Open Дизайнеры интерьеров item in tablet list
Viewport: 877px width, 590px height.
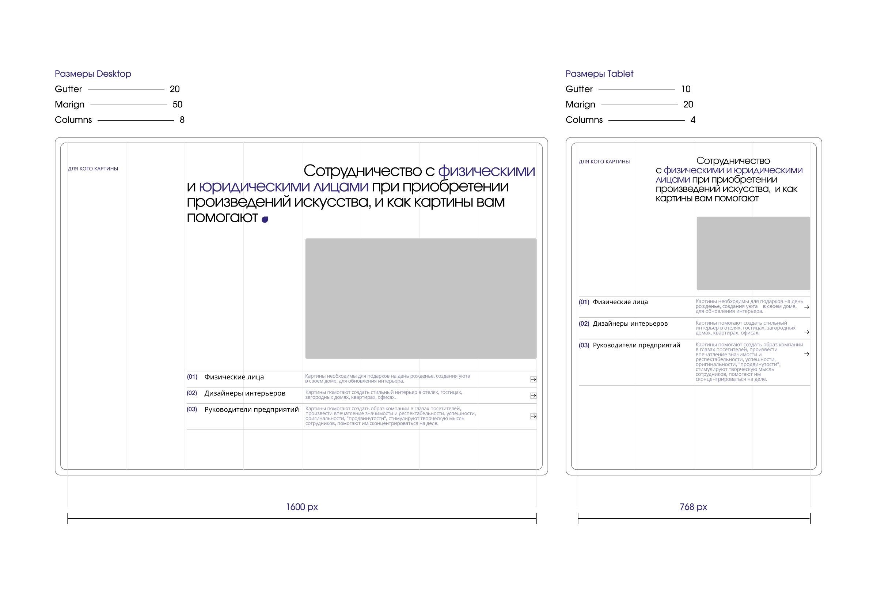630,324
